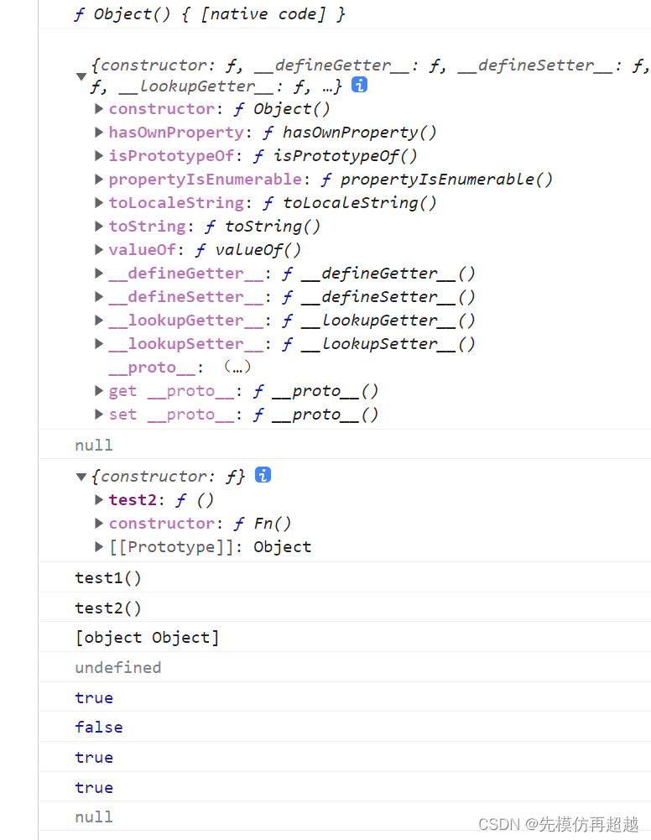Select the final null log line
651x840 pixels.
(94, 817)
